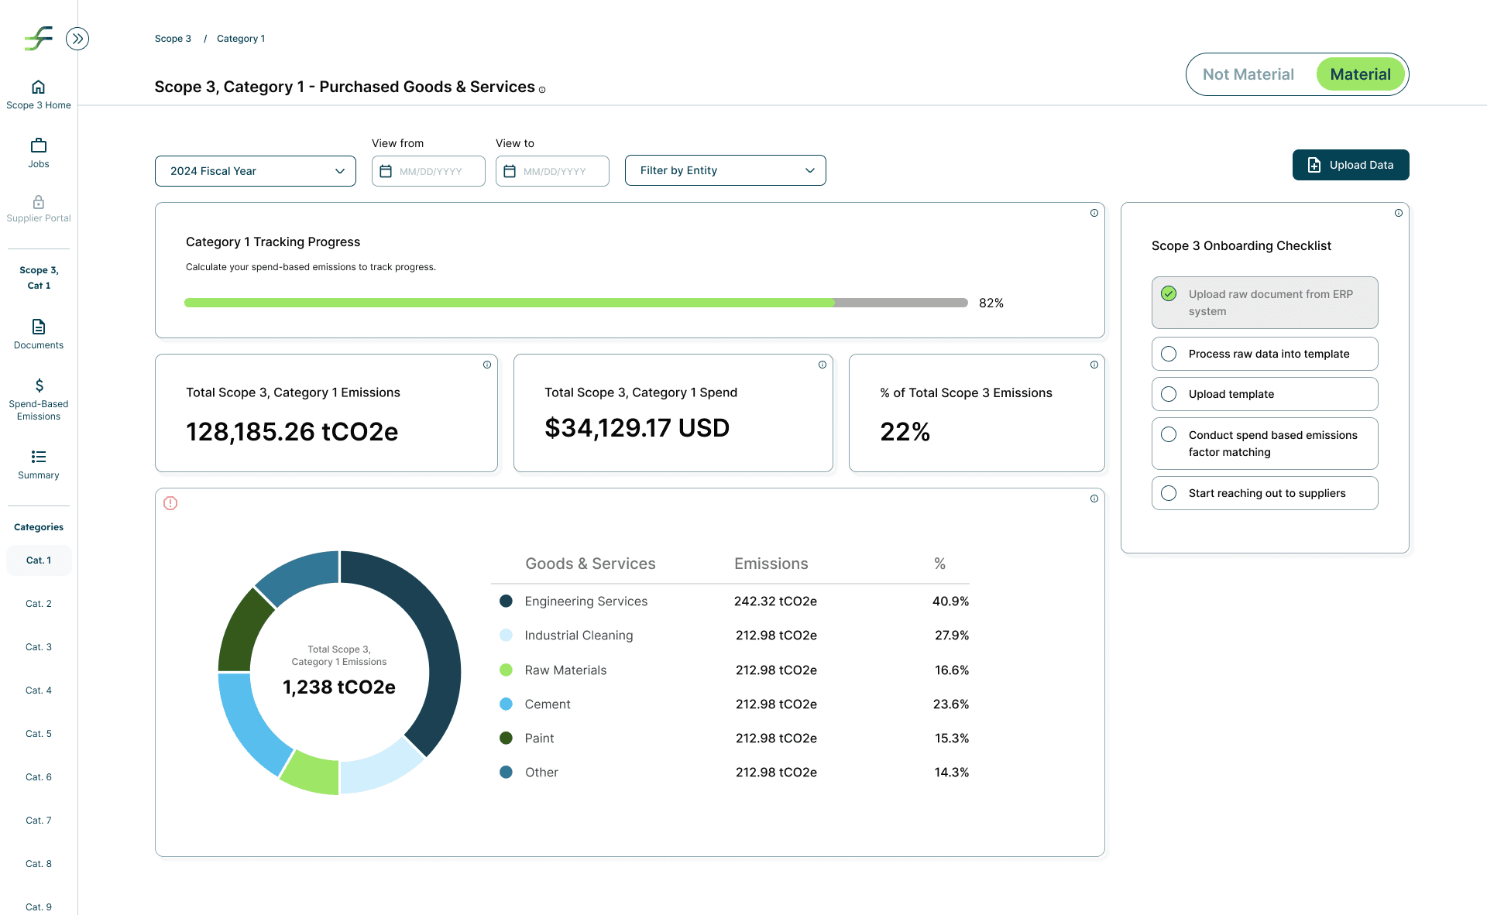
Task: Open the Documents page icon
Action: point(38,327)
